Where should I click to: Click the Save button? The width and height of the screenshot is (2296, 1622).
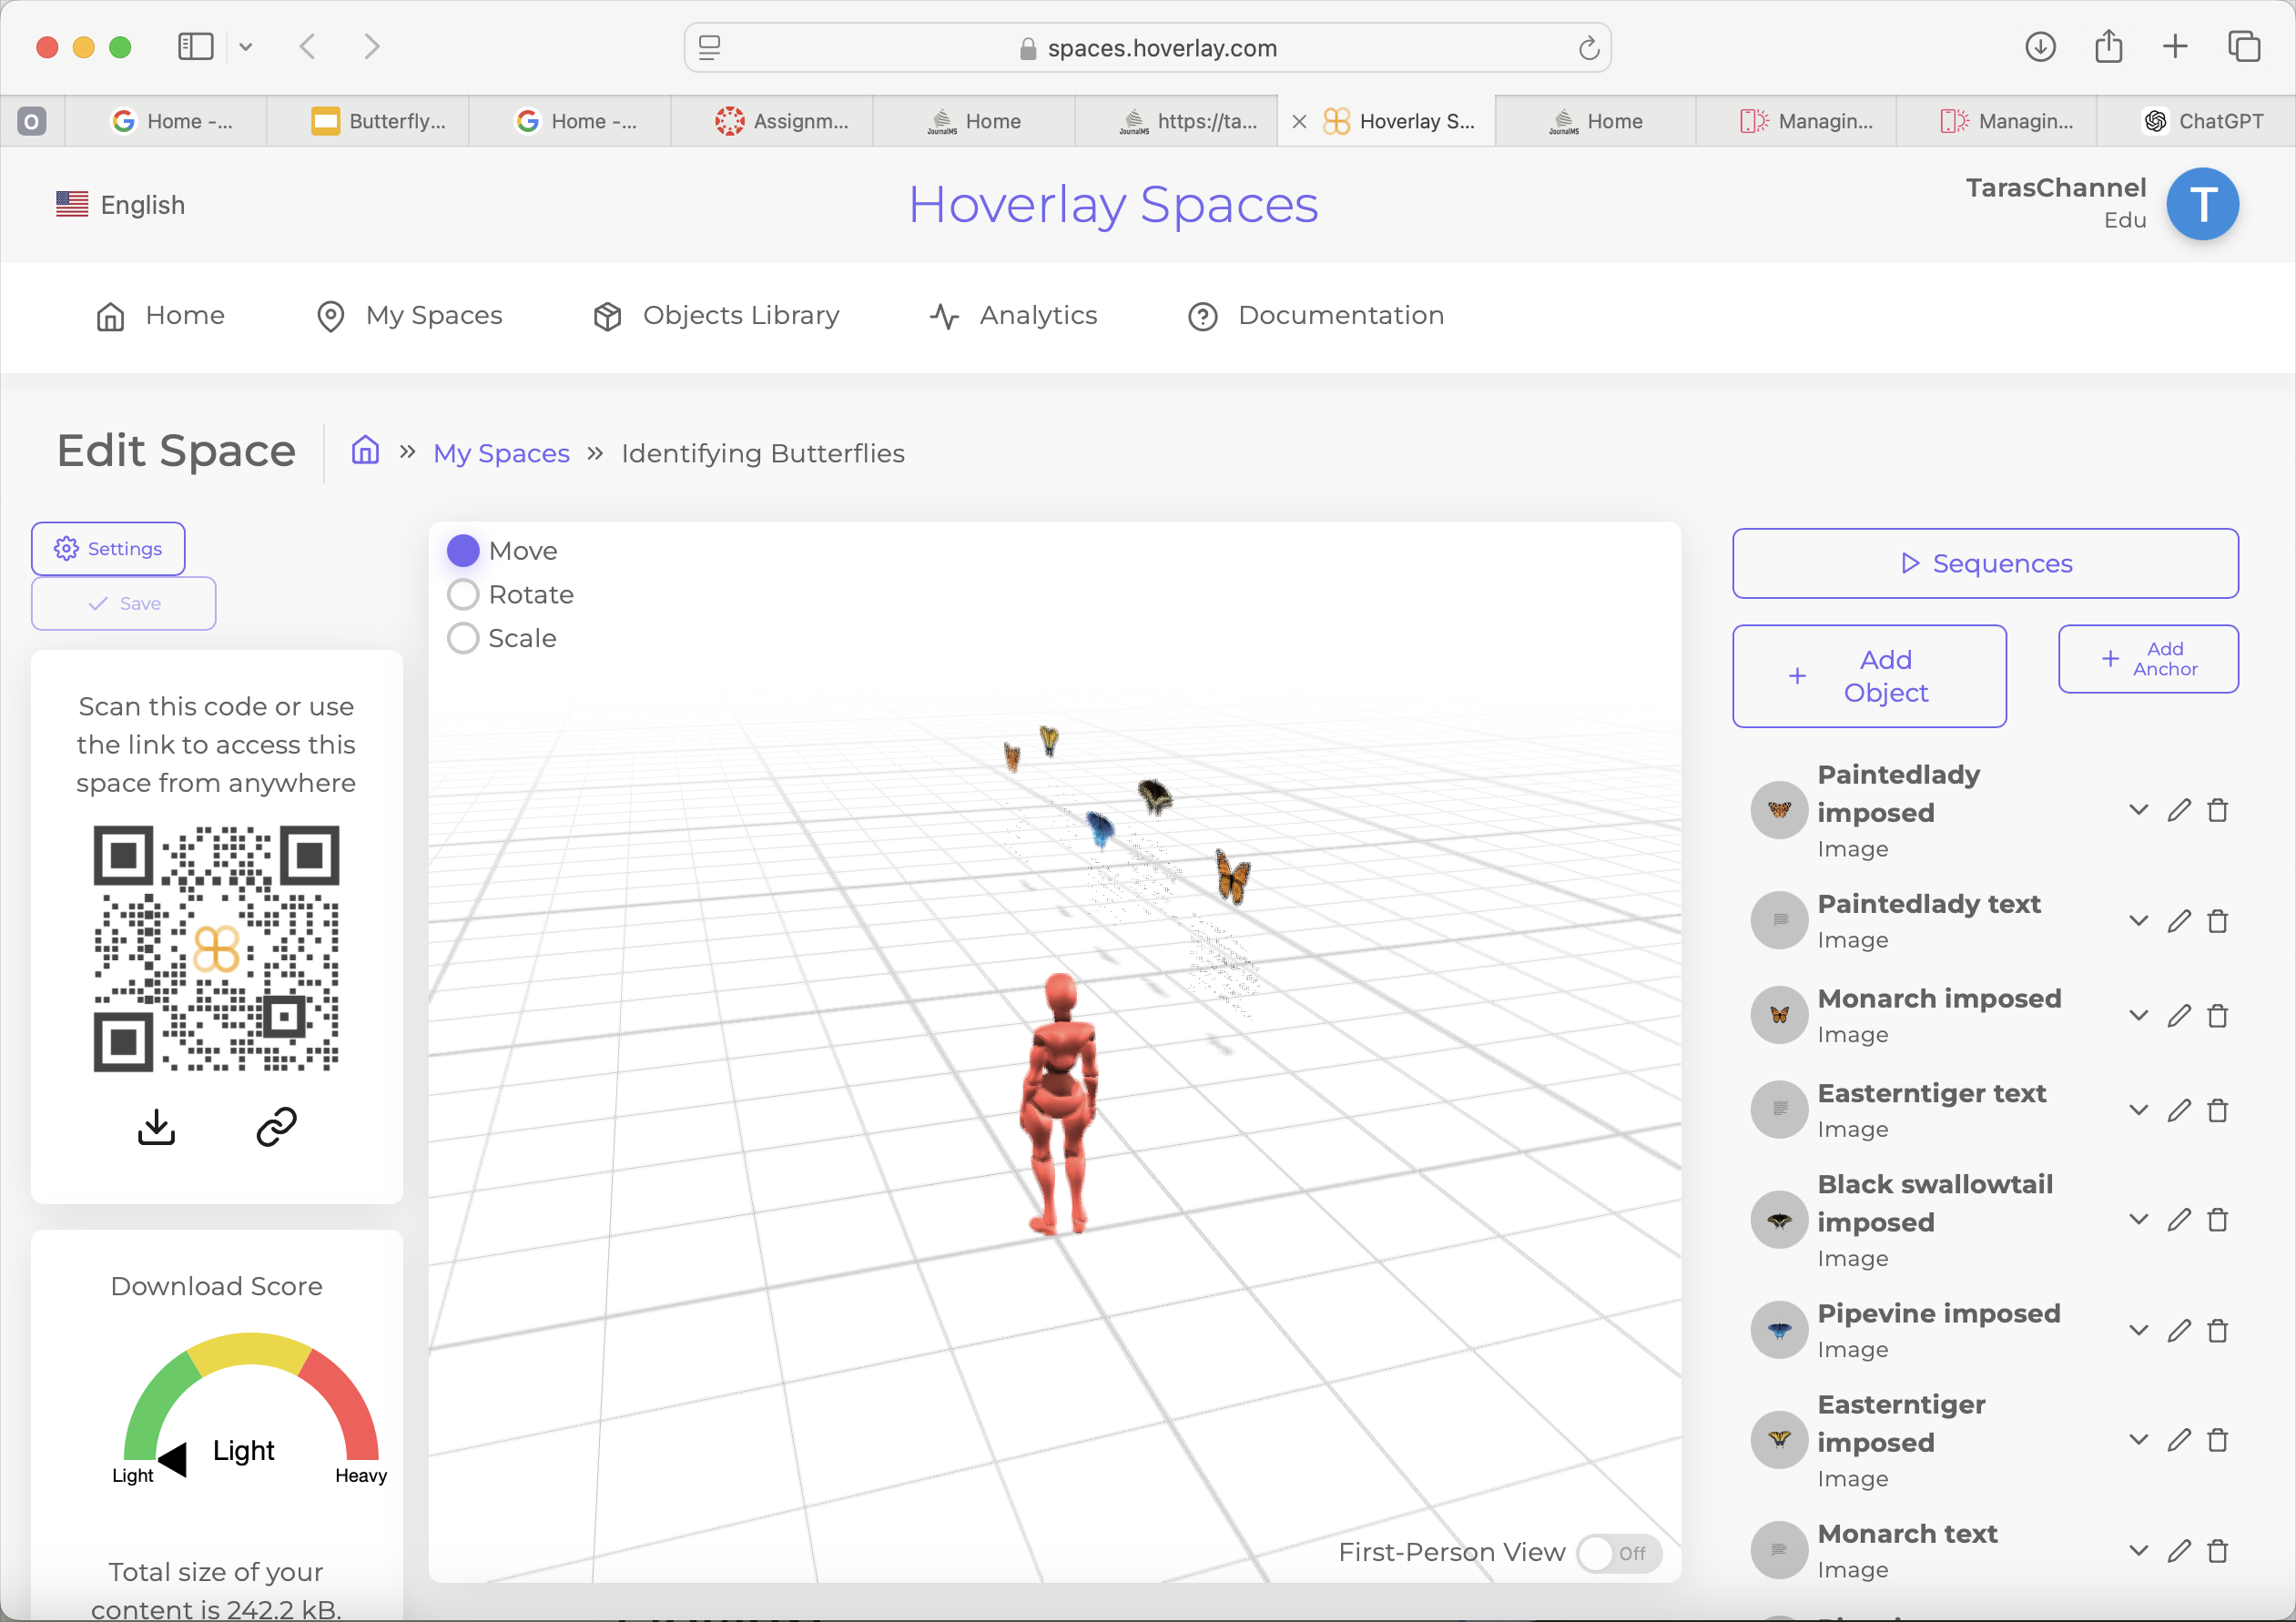click(x=124, y=604)
